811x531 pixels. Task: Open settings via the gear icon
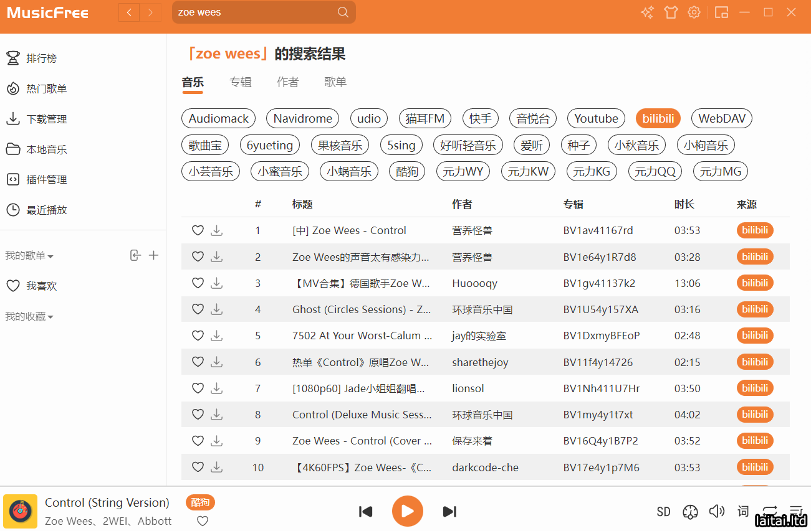(694, 12)
